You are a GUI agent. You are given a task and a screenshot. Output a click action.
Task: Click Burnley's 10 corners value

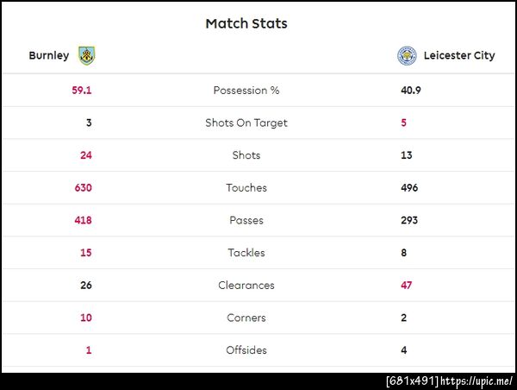click(x=85, y=318)
